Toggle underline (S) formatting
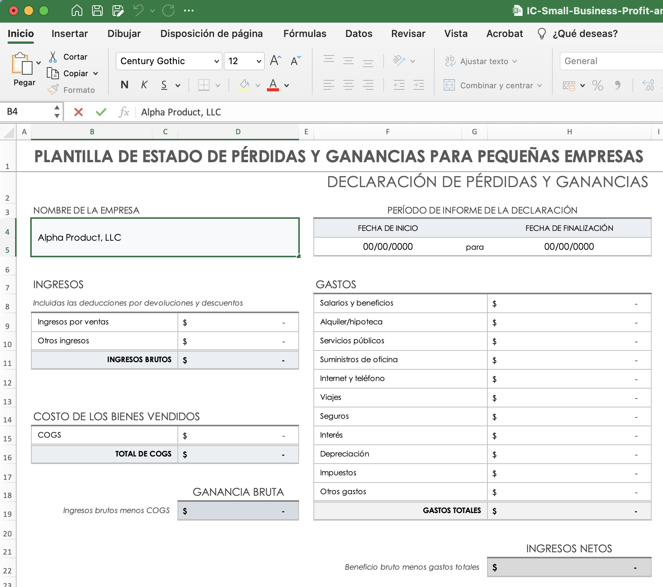 (164, 85)
